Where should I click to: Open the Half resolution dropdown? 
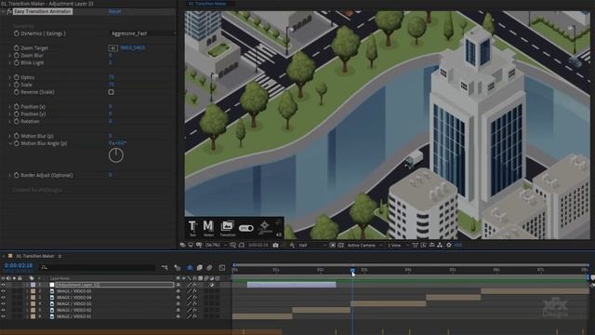pos(312,246)
